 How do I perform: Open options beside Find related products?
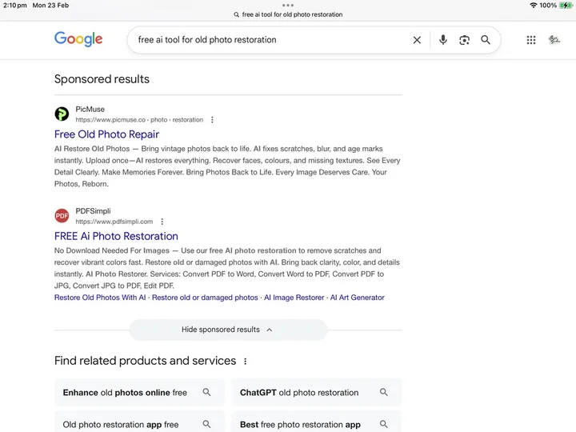pos(246,362)
